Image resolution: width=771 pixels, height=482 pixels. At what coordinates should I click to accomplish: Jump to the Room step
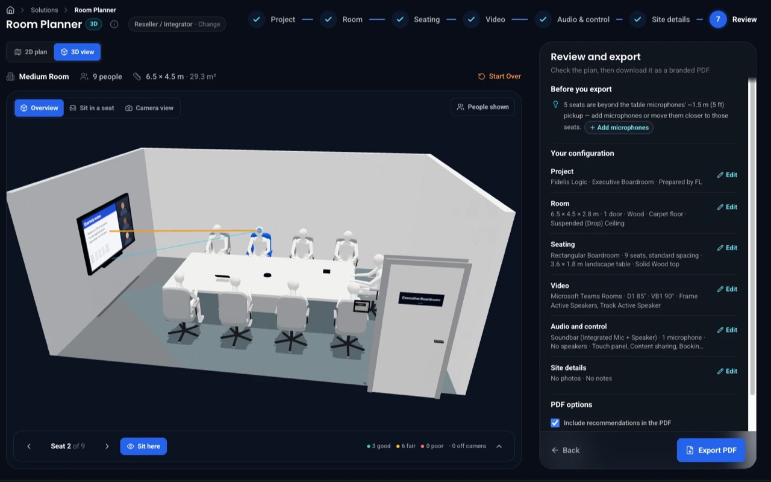[x=352, y=19]
